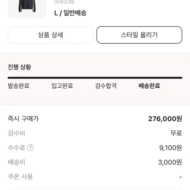
Task: Open the black jacket product thumbnail
Action: [x=27, y=8]
